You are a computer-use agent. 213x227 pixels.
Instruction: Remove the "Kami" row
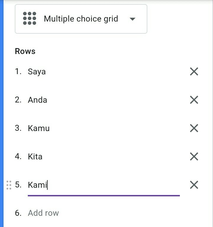click(194, 185)
